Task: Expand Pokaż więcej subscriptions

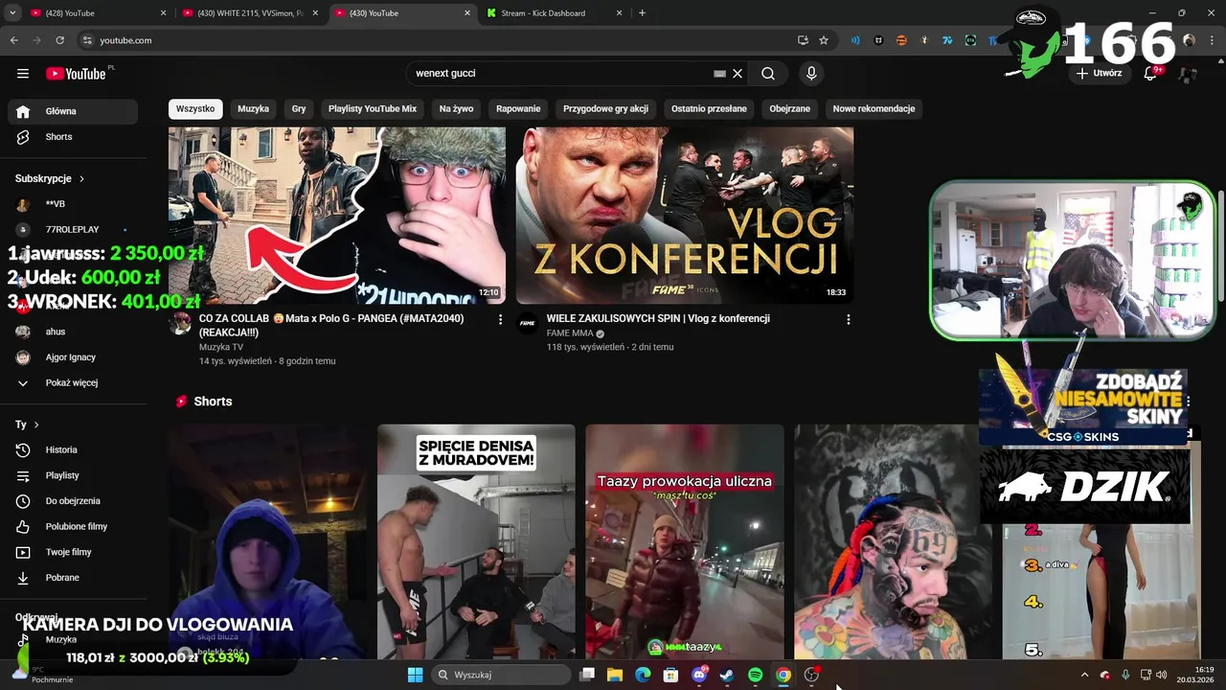Action: [73, 382]
